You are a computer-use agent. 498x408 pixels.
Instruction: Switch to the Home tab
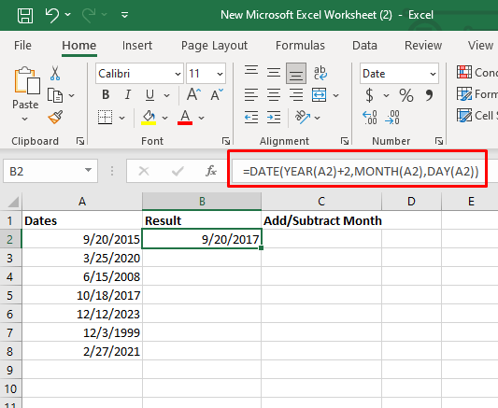tap(79, 46)
